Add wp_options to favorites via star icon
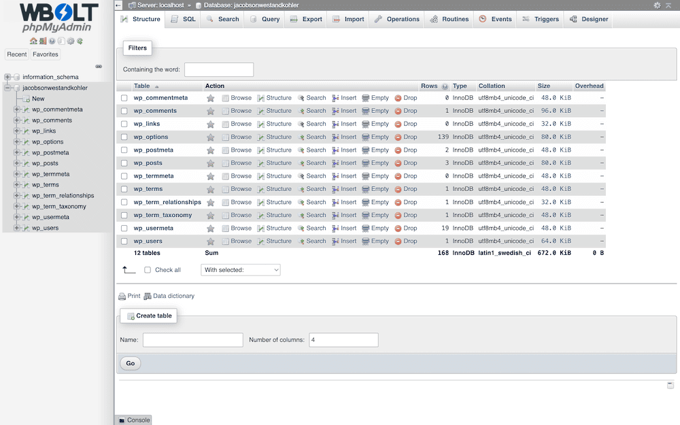 (211, 137)
